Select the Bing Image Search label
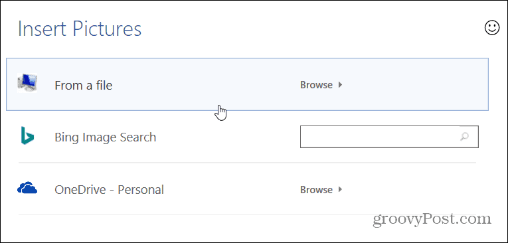 tap(106, 137)
